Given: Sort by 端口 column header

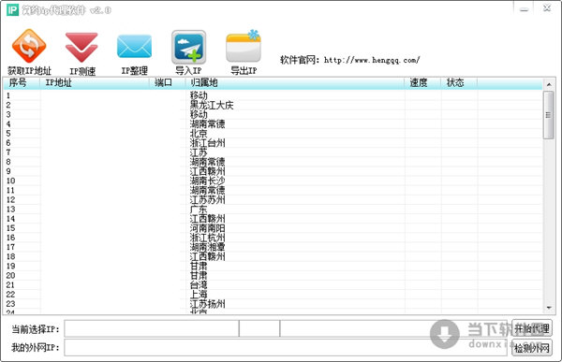Looking at the screenshot, I should point(168,82).
